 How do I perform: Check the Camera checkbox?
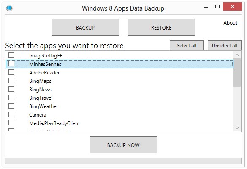tap(11, 114)
